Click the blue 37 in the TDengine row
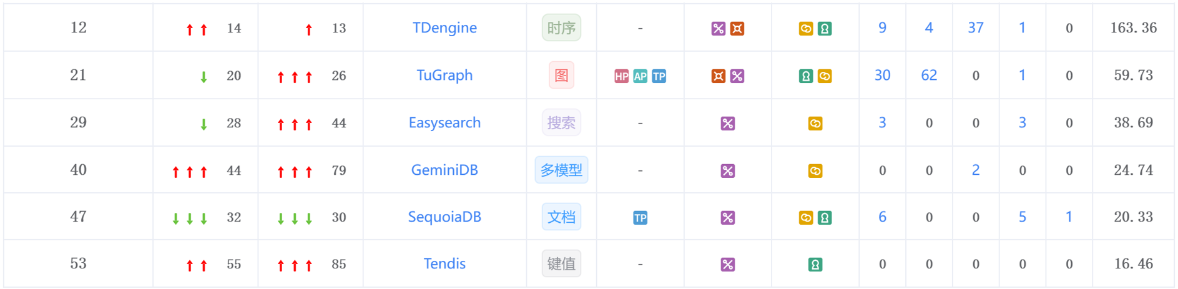 point(976,28)
